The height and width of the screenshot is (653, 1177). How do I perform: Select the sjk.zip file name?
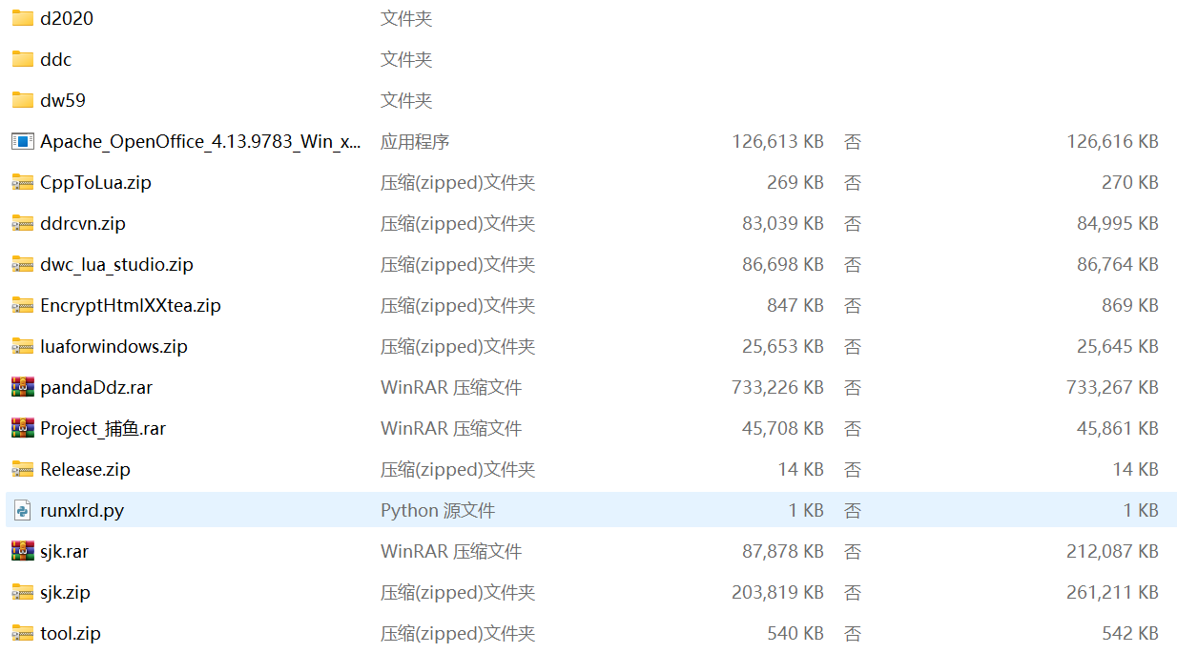65,592
